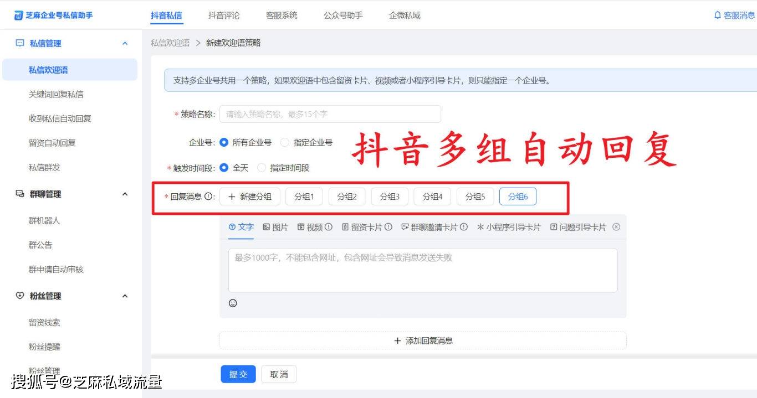Click the info icon next to 留资卡片
This screenshot has width=757, height=398.
pyautogui.click(x=388, y=227)
